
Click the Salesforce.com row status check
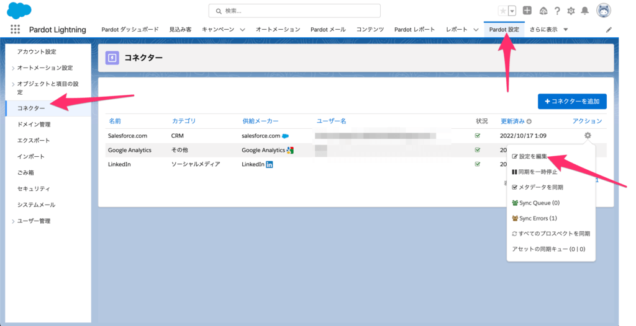[x=478, y=136]
